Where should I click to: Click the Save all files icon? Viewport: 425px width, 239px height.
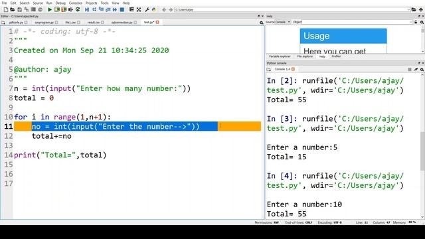pyautogui.click(x=27, y=10)
